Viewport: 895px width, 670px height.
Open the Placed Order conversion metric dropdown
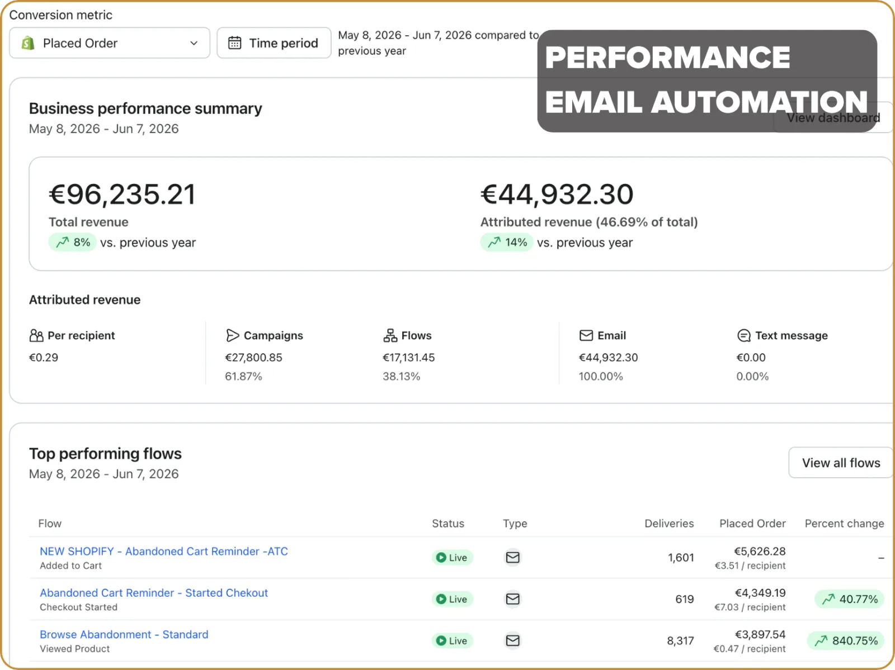coord(110,43)
